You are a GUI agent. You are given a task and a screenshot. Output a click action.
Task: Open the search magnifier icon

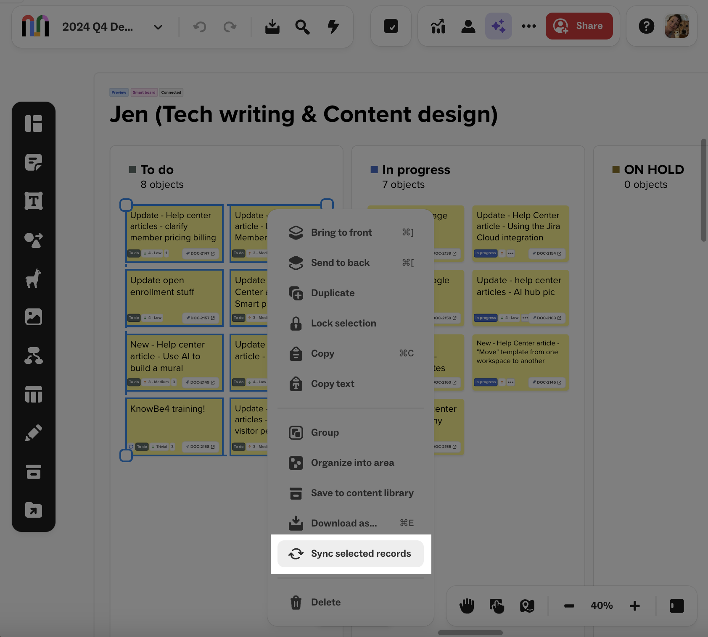(x=302, y=27)
